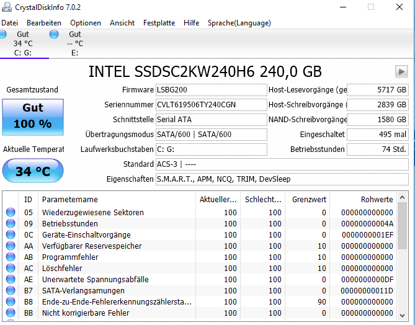The width and height of the screenshot is (415, 325).
Task: Click the CrystalDiskInfo app icon in title bar
Action: (x=7, y=7)
